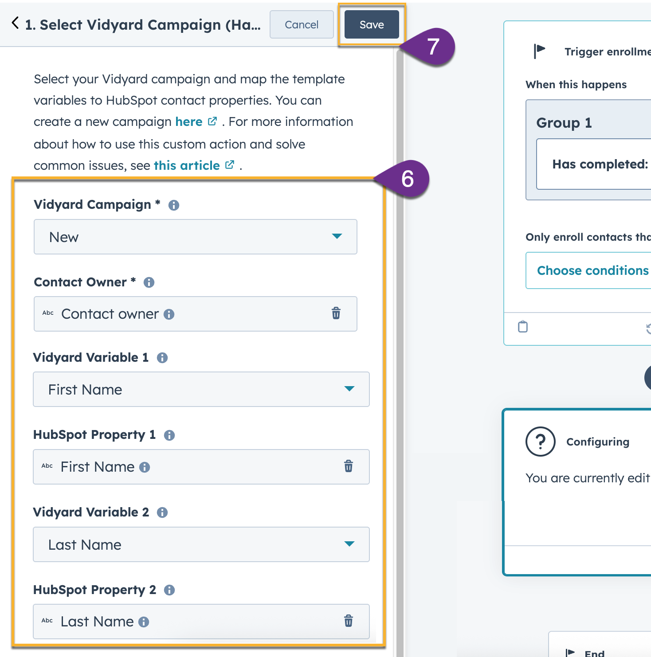Click the info icon beside Vidyard Campaign
651x657 pixels.
tap(173, 205)
